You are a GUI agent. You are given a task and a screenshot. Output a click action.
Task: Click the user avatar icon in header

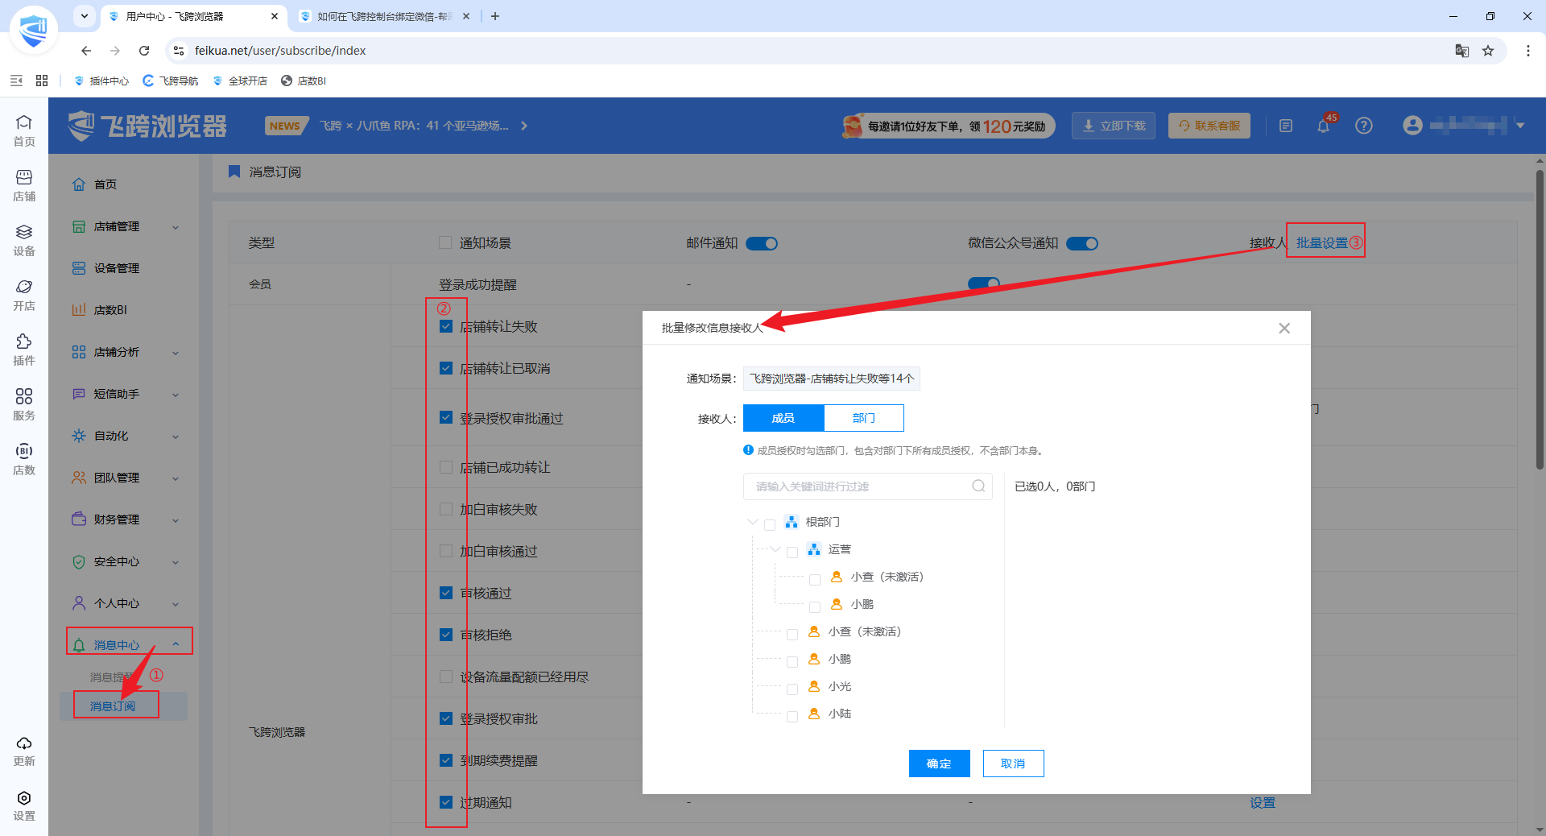pos(1412,126)
